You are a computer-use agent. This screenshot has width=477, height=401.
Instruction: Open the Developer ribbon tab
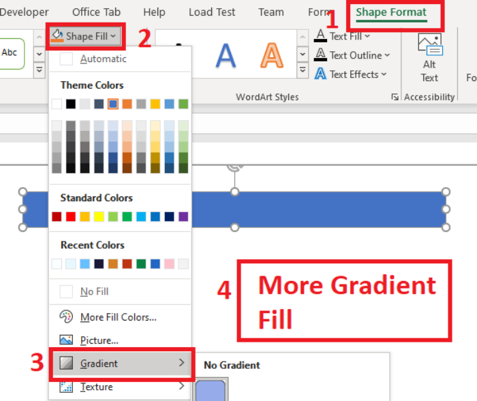coord(24,12)
